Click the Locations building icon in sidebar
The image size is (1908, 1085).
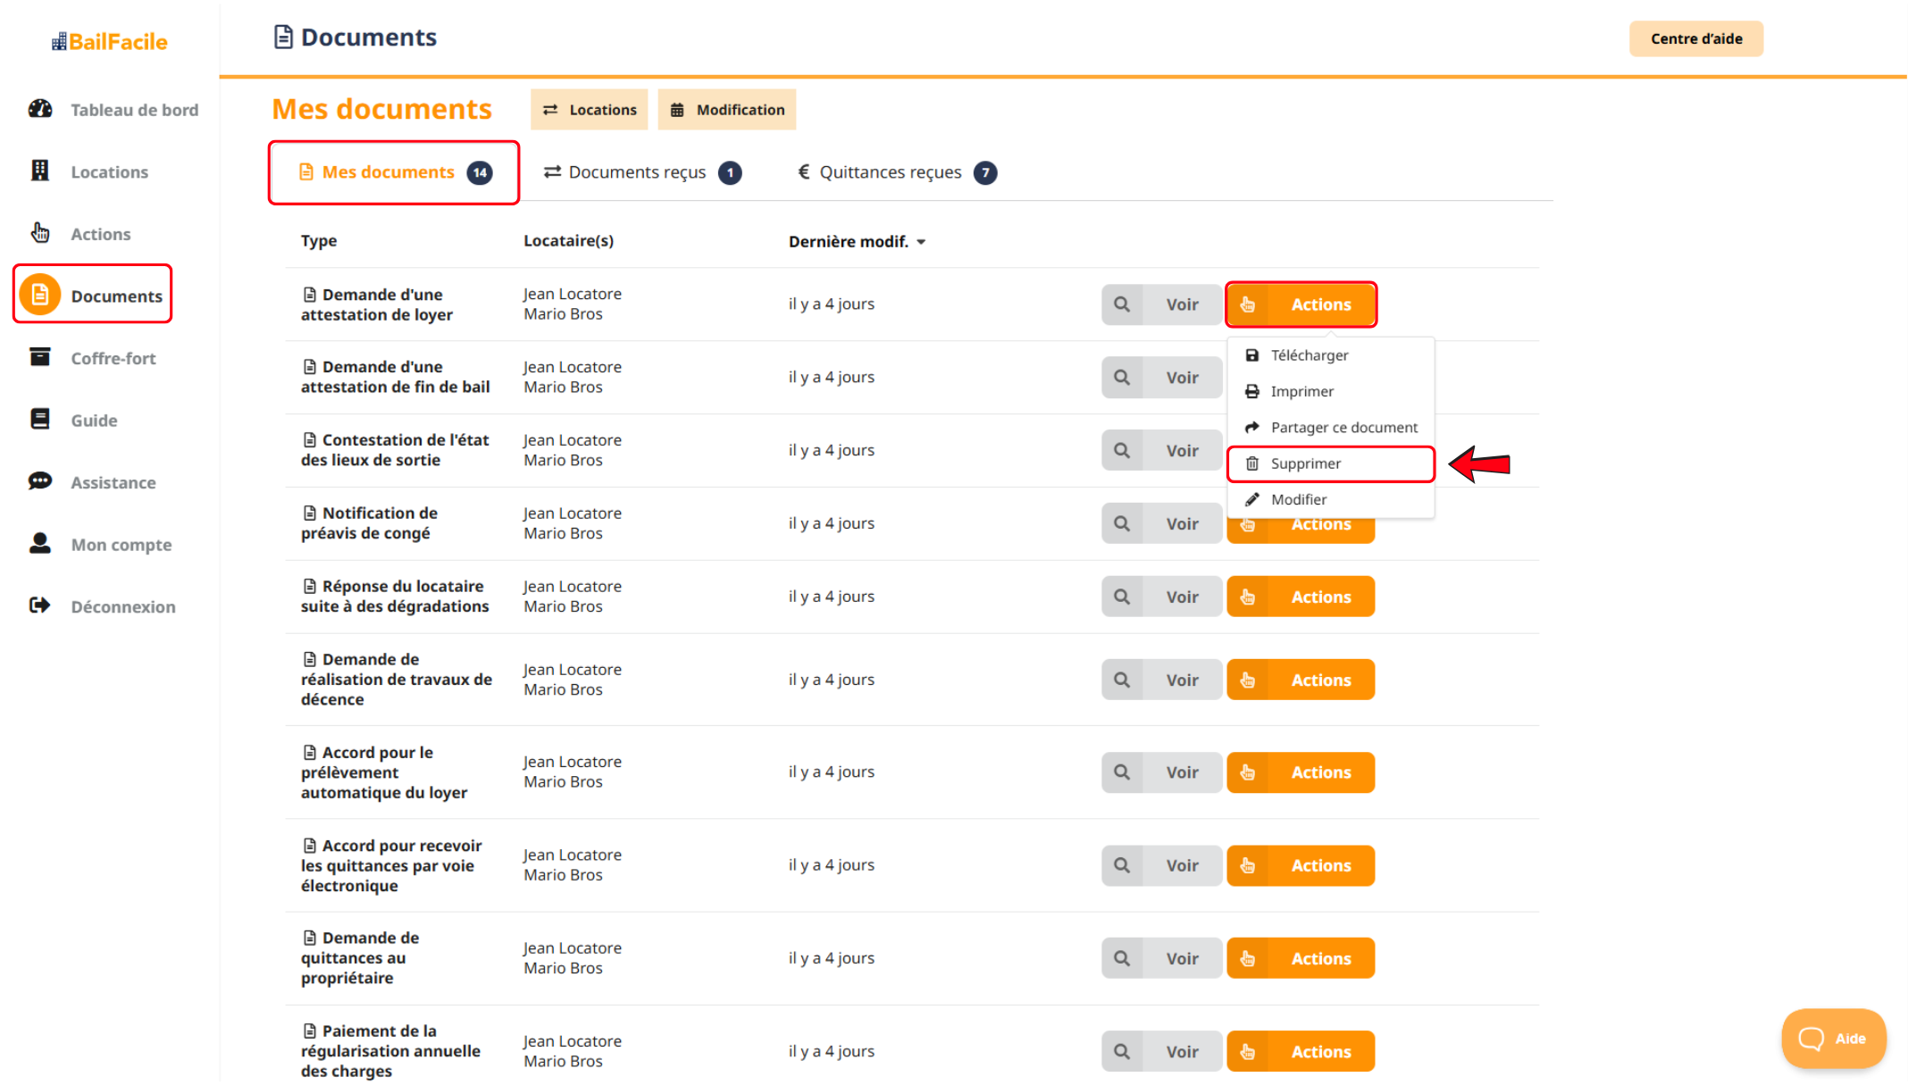[40, 171]
